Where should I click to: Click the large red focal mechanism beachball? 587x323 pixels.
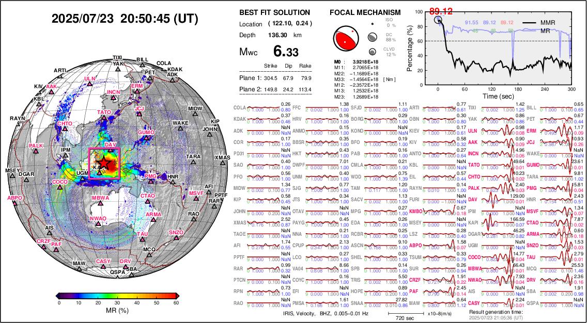345,38
